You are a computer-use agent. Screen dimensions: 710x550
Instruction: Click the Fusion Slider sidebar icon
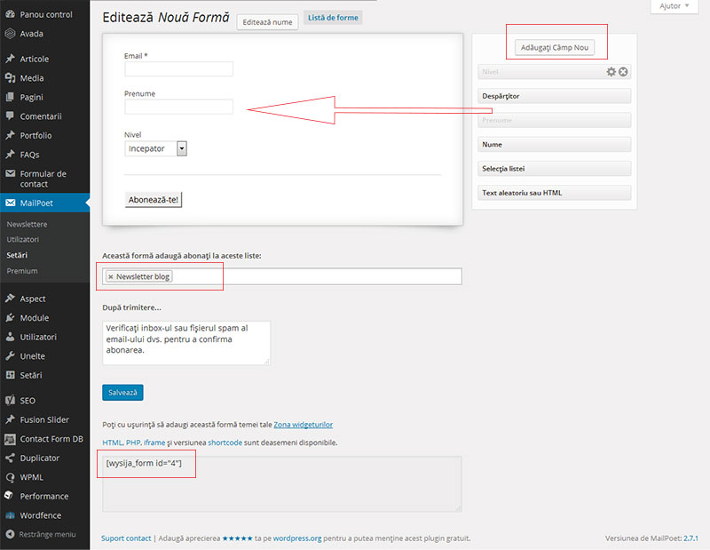point(11,419)
